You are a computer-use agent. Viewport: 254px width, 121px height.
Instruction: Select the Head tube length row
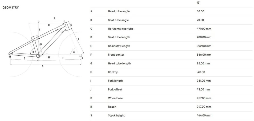tap(171, 64)
